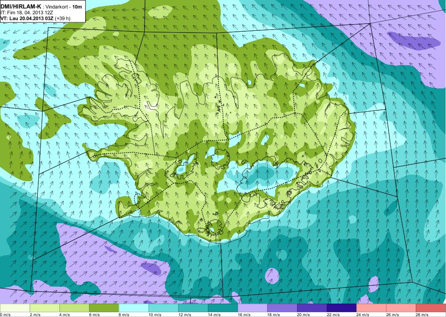
Task: Select the "4 m/s" legend label
Action: point(65,315)
